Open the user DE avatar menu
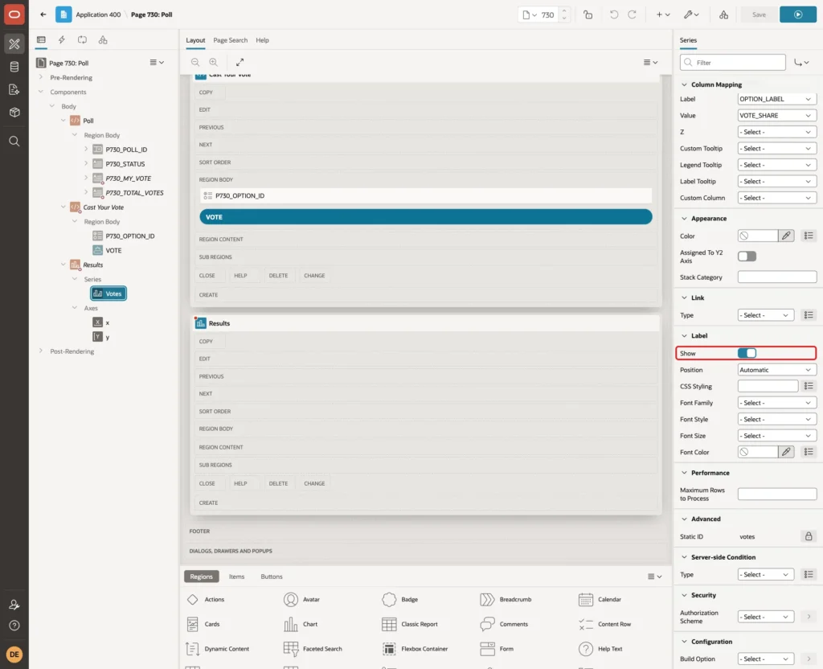Viewport: 823px width, 669px height. pyautogui.click(x=14, y=655)
